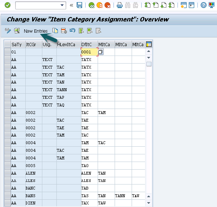Click the vertical scrollbar thumb

point(149,64)
